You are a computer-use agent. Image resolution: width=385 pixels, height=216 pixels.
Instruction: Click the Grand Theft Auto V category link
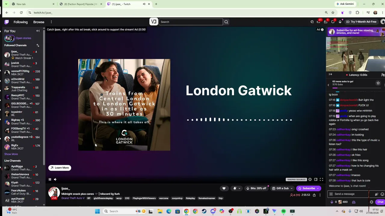click(x=73, y=198)
